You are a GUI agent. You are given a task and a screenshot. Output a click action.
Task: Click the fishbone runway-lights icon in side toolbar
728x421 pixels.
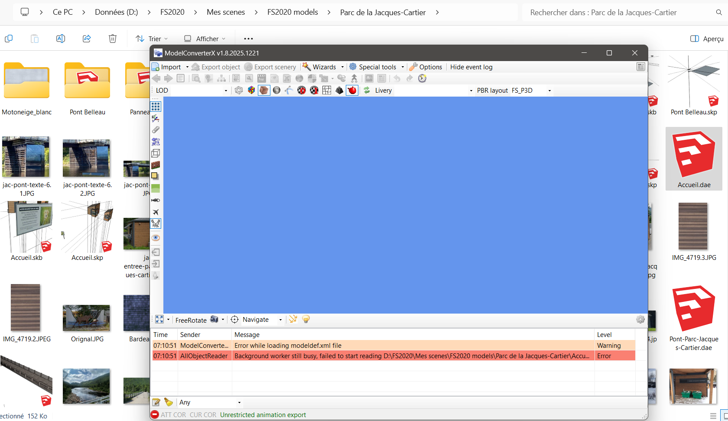point(156,200)
